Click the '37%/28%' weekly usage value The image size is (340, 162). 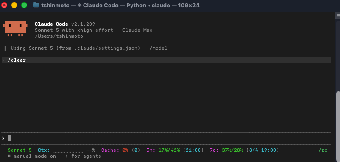point(232,150)
